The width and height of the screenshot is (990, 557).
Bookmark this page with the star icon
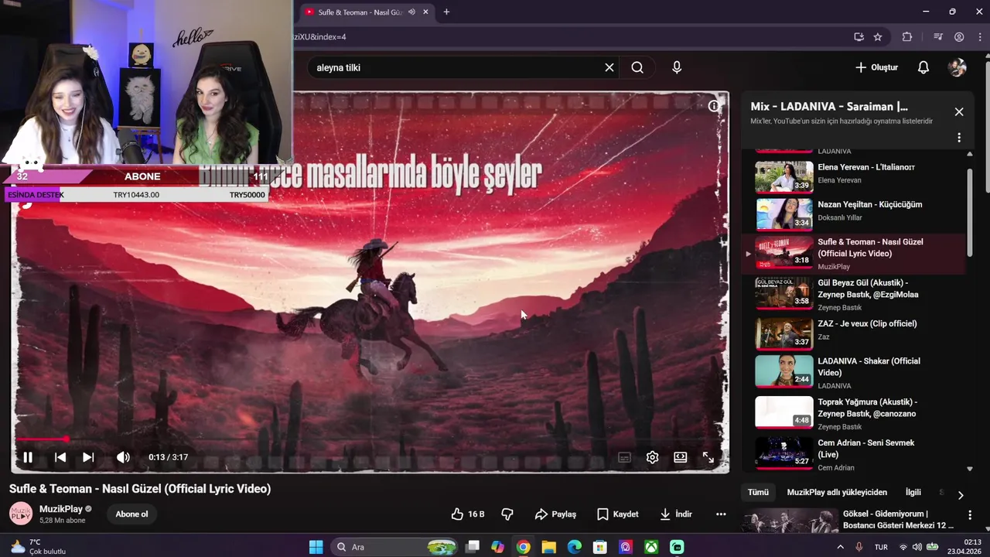pyautogui.click(x=878, y=36)
